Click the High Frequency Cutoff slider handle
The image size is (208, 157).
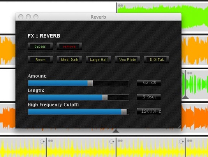tap(124, 112)
